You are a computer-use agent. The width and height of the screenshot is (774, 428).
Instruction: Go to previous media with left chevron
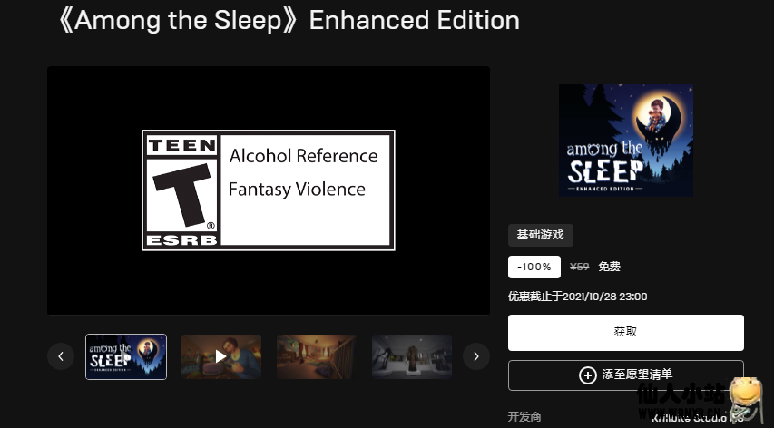point(61,356)
